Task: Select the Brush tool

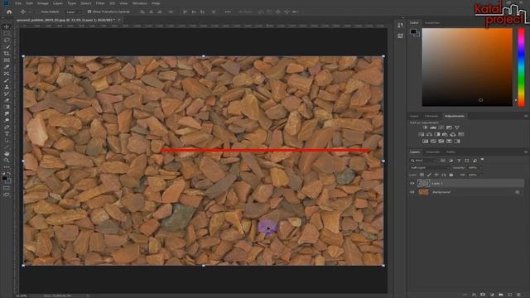Action: pyautogui.click(x=7, y=80)
